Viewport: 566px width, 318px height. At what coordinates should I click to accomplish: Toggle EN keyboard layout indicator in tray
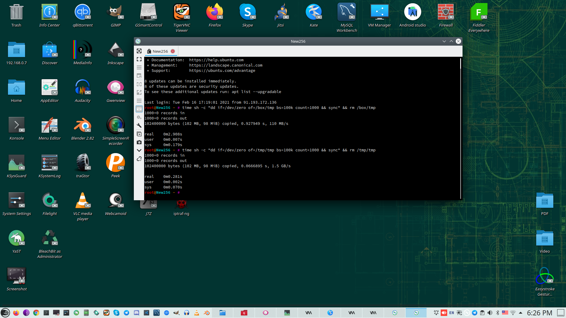(452, 313)
